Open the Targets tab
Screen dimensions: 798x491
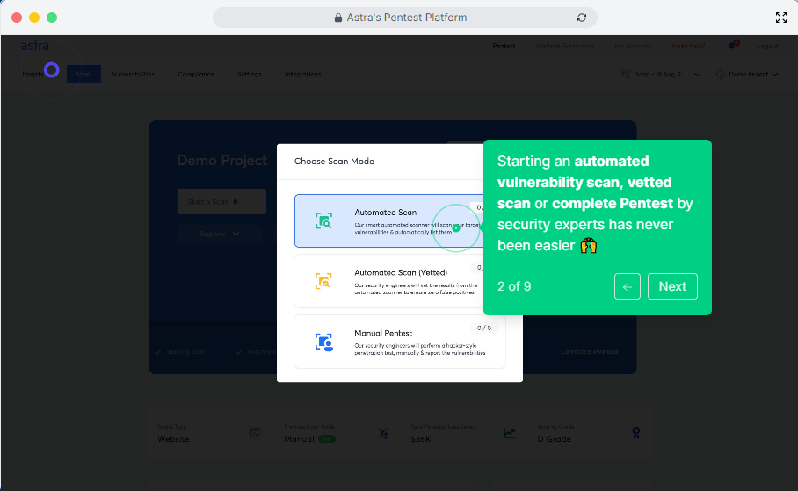(32, 75)
